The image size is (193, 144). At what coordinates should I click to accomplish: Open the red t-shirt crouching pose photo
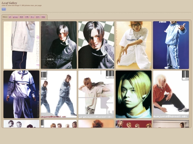(171, 94)
